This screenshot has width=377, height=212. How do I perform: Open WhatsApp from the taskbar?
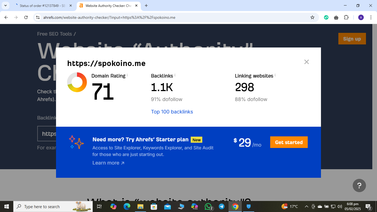tap(208, 206)
